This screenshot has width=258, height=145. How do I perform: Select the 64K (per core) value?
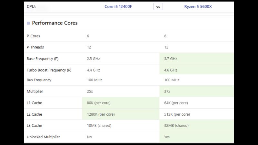coord(176,103)
